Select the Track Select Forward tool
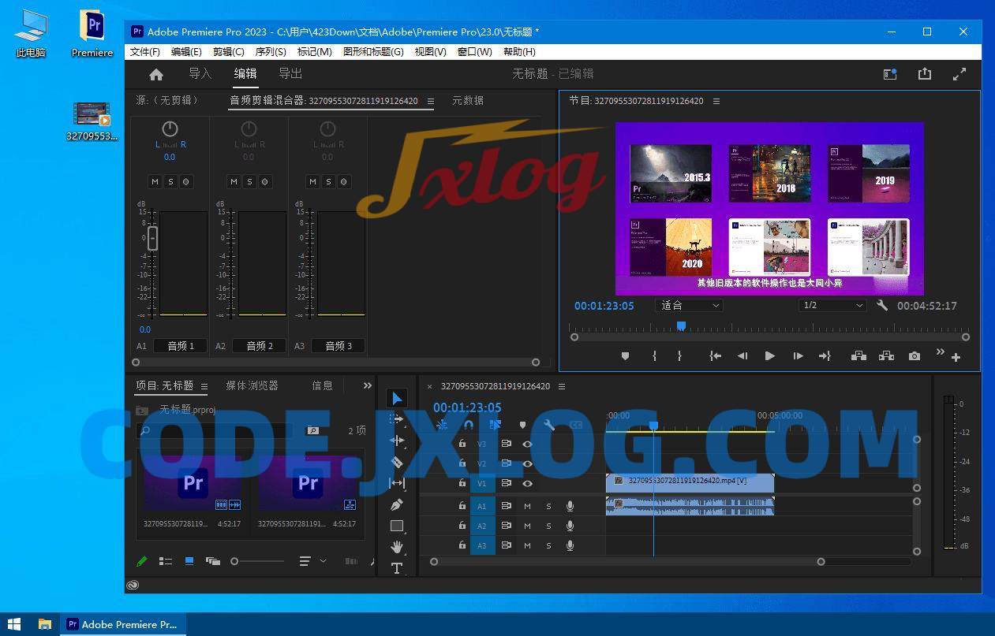 click(x=396, y=418)
